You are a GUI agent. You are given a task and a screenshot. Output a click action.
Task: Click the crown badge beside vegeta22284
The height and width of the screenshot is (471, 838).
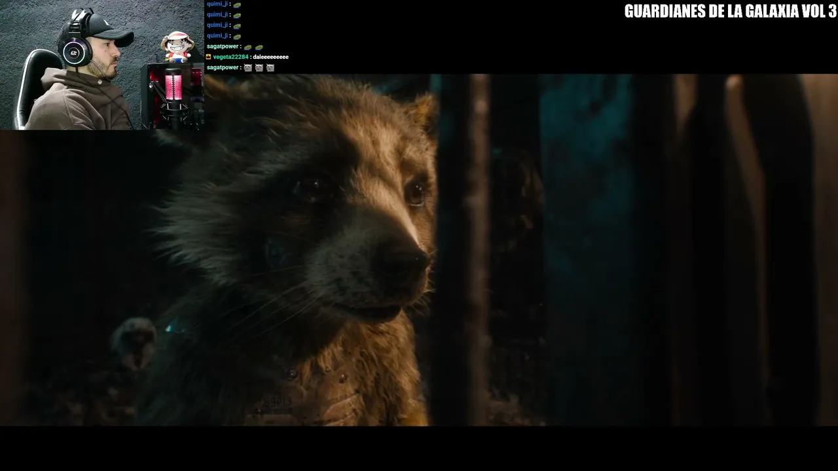point(208,57)
